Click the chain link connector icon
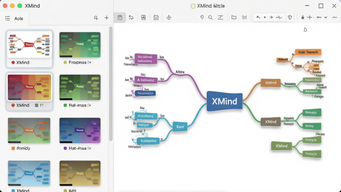This screenshot has width=341, height=192. click(x=319, y=17)
